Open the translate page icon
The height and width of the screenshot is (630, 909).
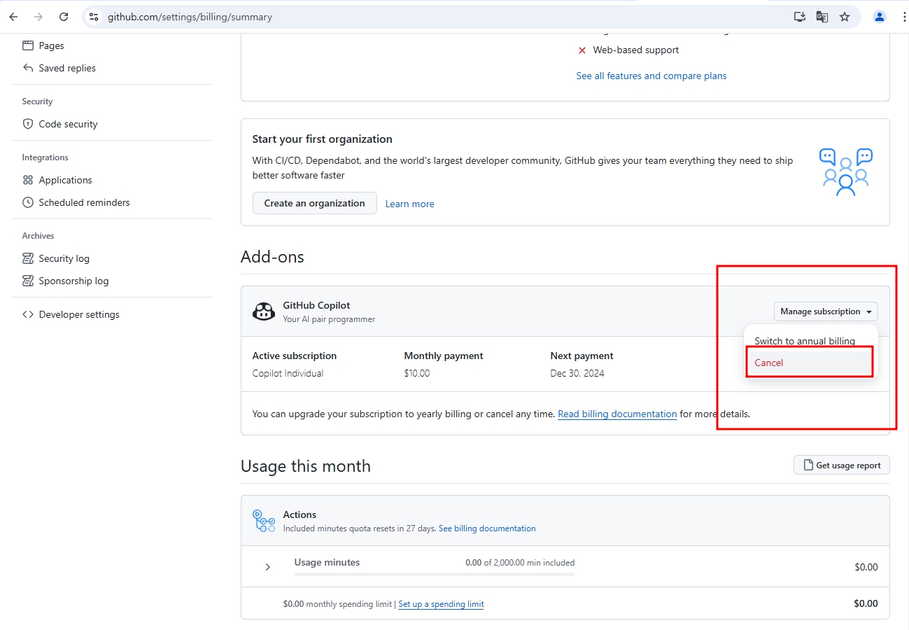point(822,17)
